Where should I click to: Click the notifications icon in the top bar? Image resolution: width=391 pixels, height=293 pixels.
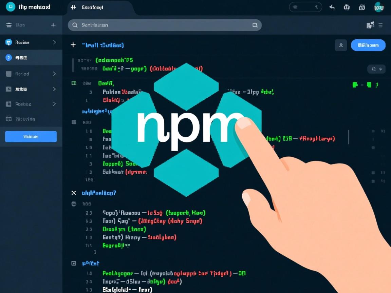(332, 7)
